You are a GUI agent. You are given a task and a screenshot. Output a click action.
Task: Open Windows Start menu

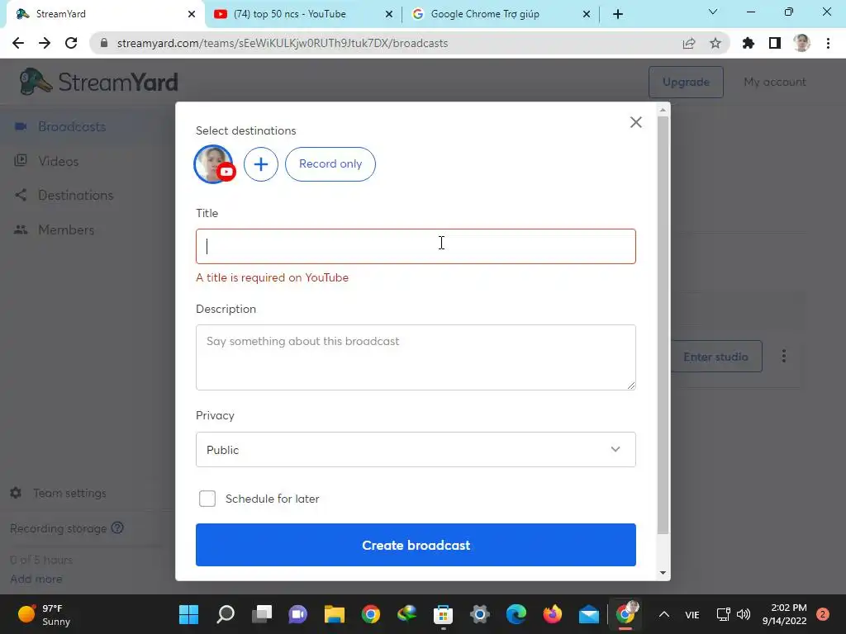[x=189, y=614]
